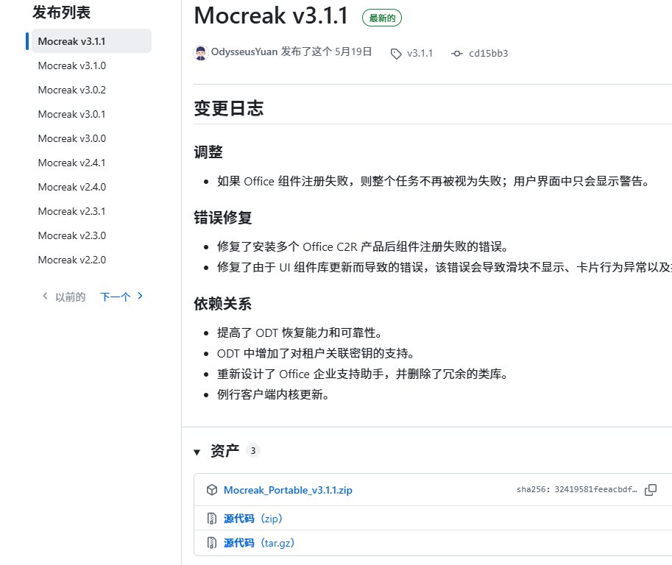Click the 调整 heading
672x565 pixels.
tap(208, 152)
